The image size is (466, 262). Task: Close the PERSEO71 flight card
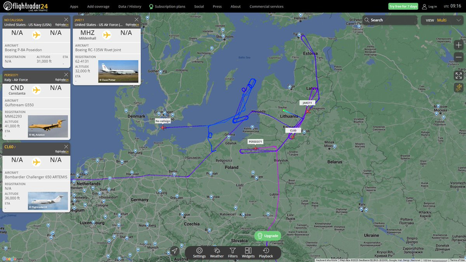pos(66,75)
